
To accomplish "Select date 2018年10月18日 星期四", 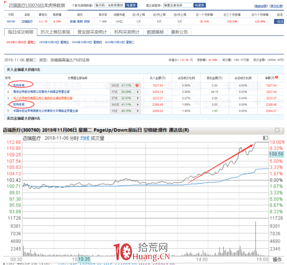I will [87, 42].
